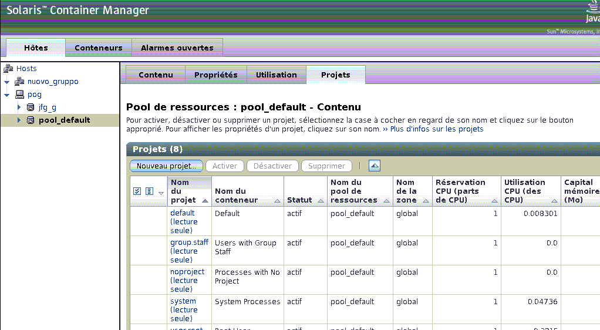The height and width of the screenshot is (330, 600).
Task: Click the scroll-to-top arrow icon in the Projets toolbar
Action: pos(374,166)
